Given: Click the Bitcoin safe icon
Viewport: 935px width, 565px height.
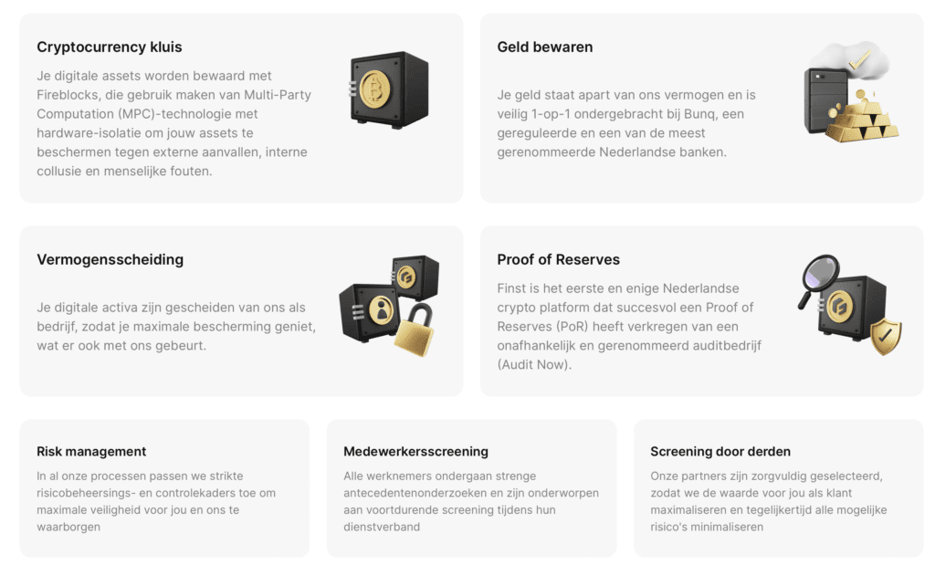Looking at the screenshot, I should point(389,89).
